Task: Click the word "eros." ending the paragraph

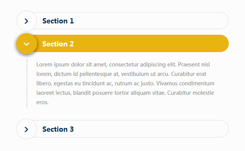Action: pos(43,102)
